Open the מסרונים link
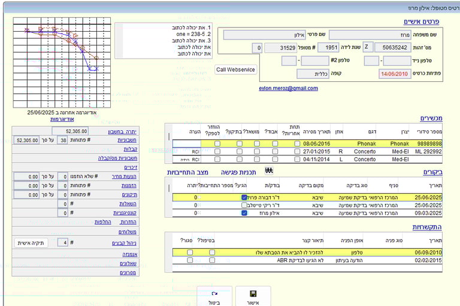 click(128, 273)
